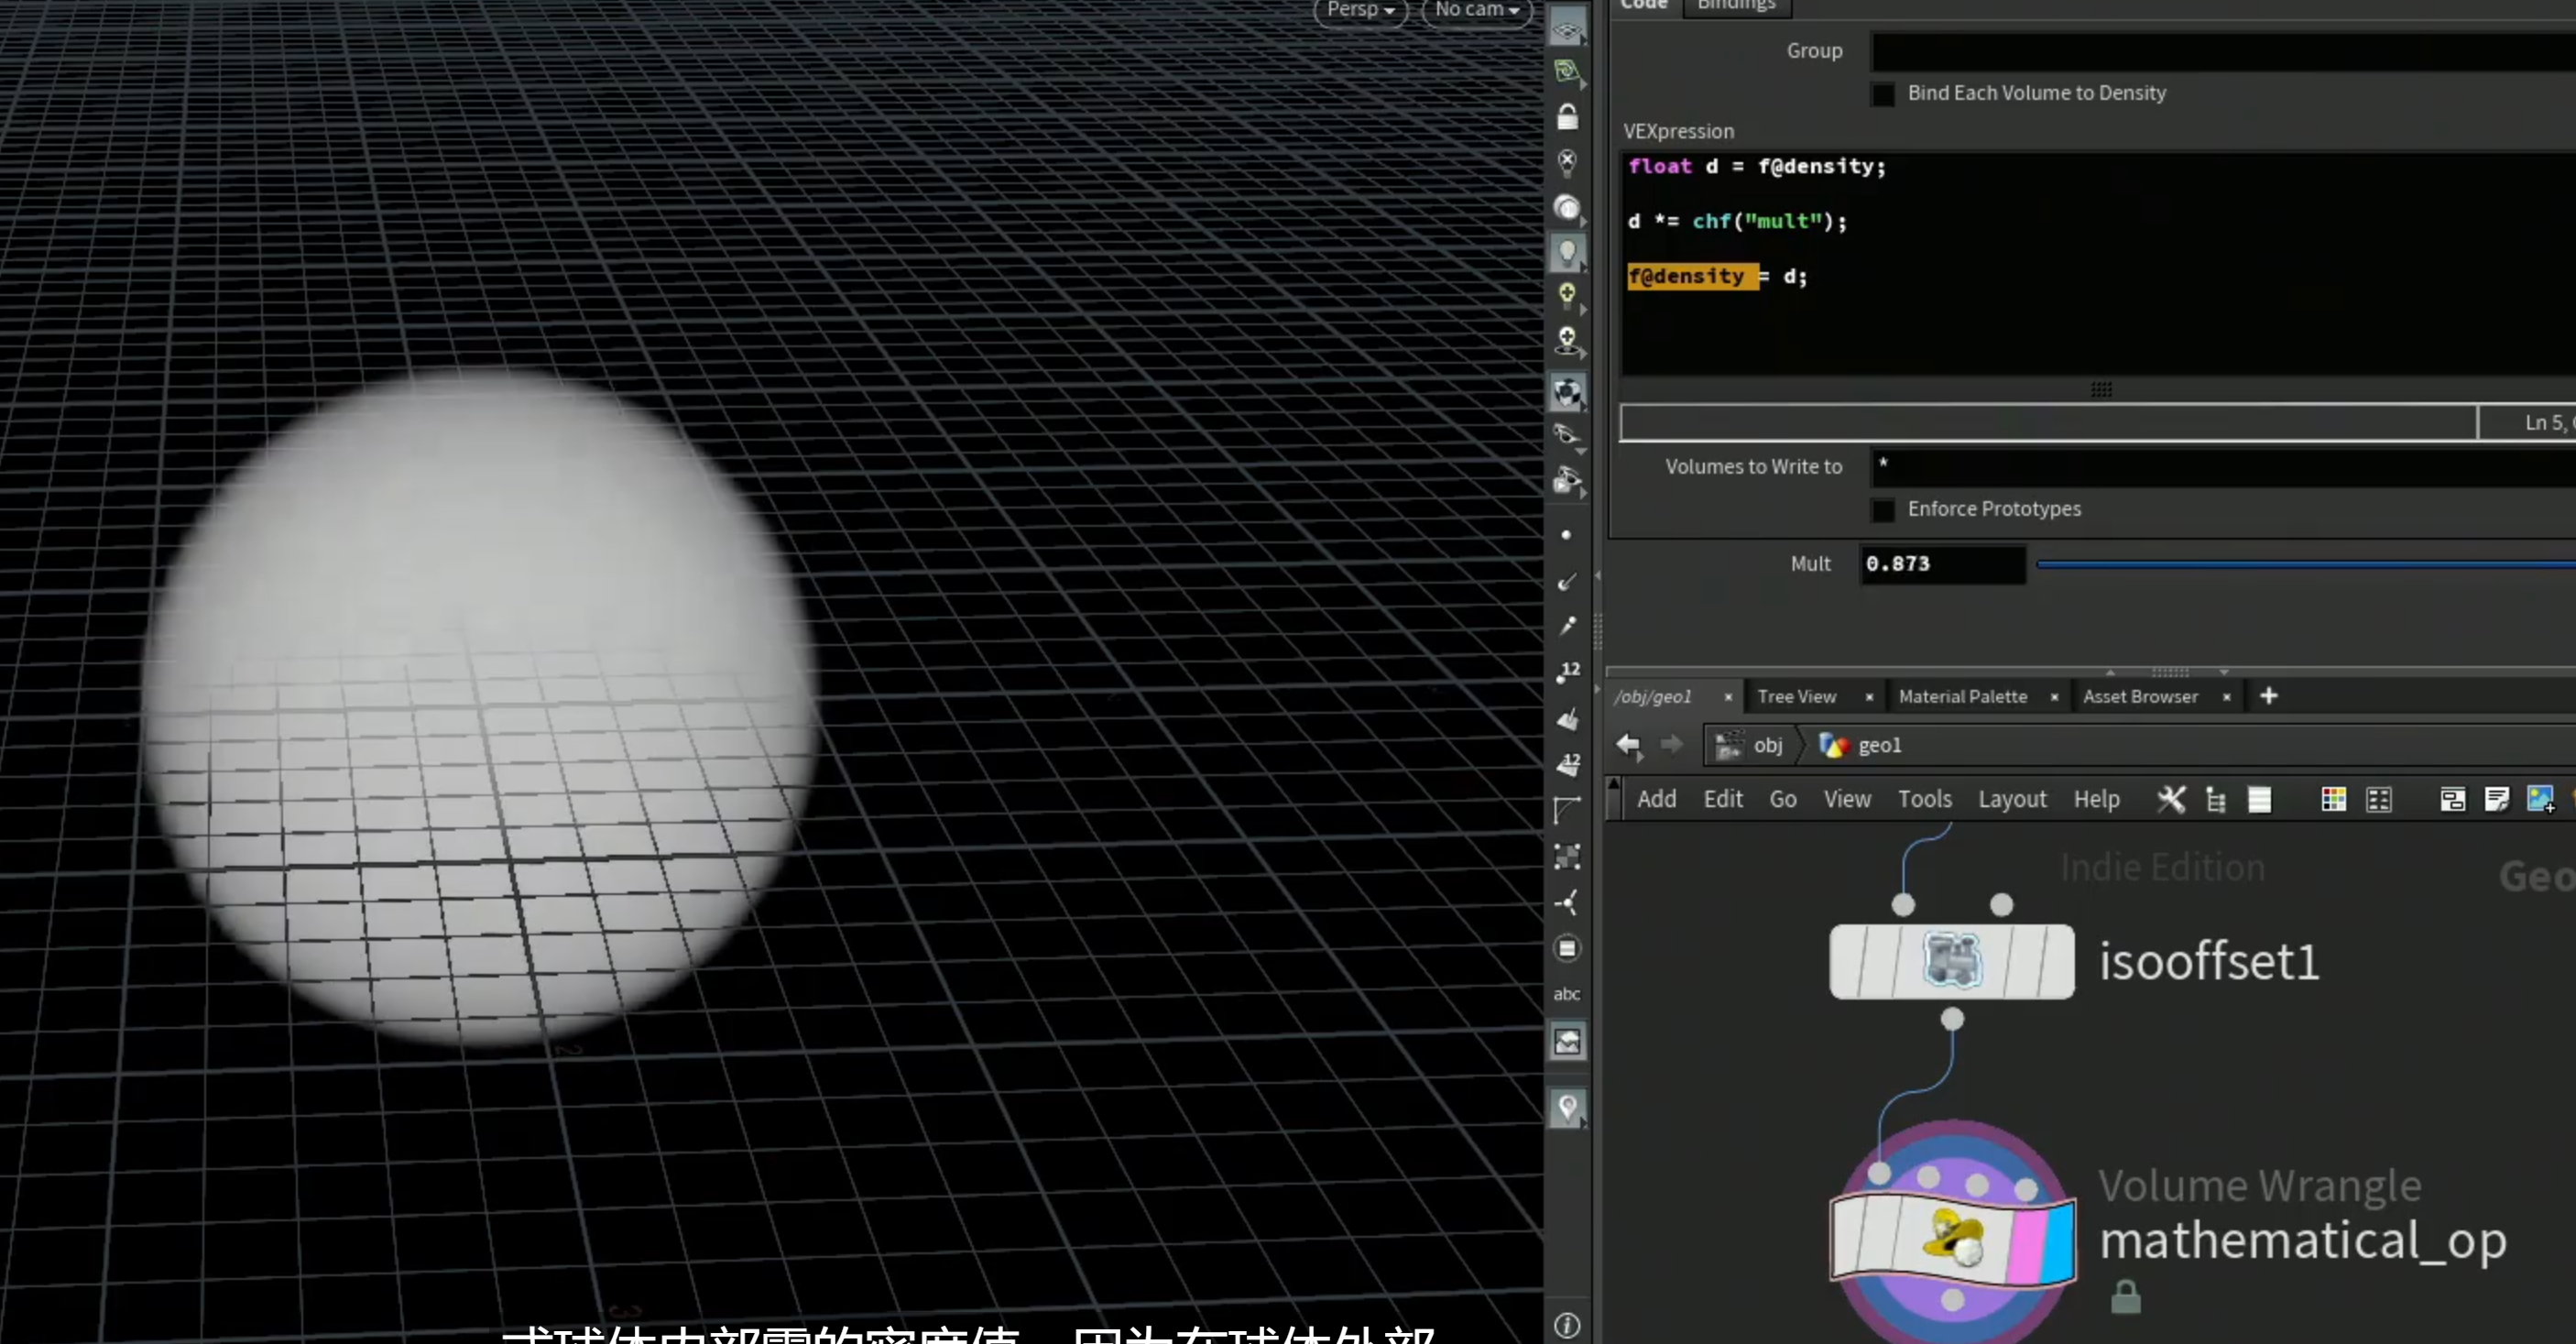This screenshot has width=2576, height=1344.
Task: Switch network editor to list mode icon
Action: 2260,799
